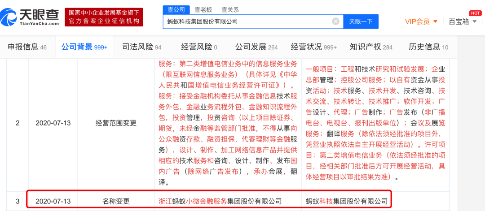Open the 司法风险 94 tab

(141, 47)
